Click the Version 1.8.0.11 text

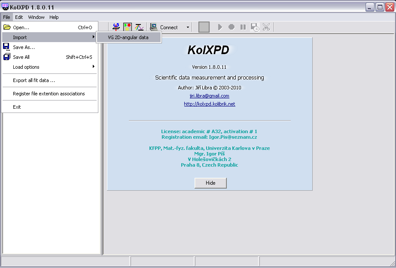[x=209, y=67]
